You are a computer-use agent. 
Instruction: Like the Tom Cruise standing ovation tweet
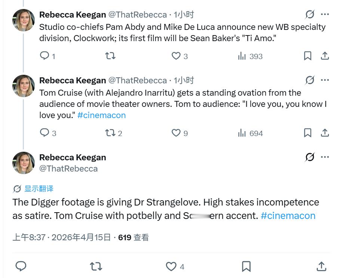click(176, 133)
